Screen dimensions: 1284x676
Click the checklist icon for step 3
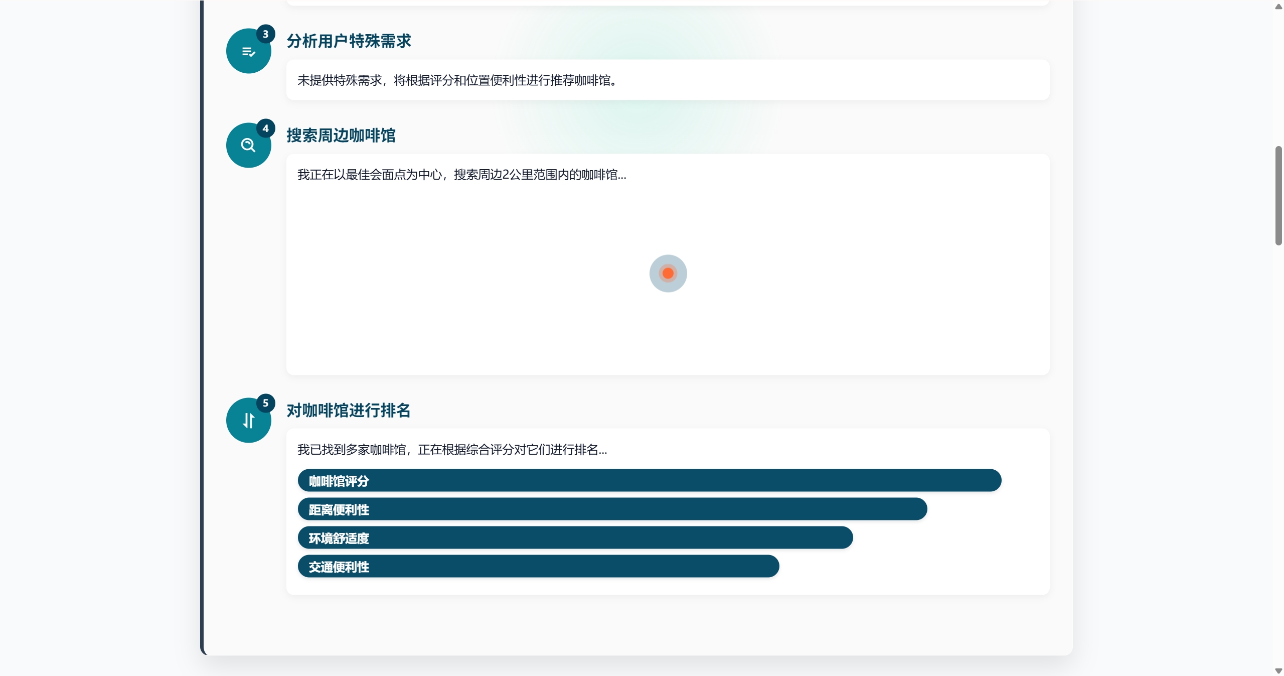[248, 52]
